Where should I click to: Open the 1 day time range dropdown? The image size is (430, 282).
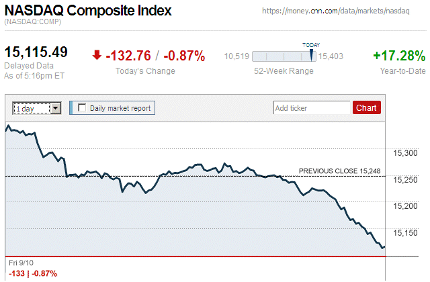[56, 107]
